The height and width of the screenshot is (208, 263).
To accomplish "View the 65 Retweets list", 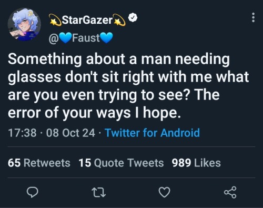I will coord(39,163).
